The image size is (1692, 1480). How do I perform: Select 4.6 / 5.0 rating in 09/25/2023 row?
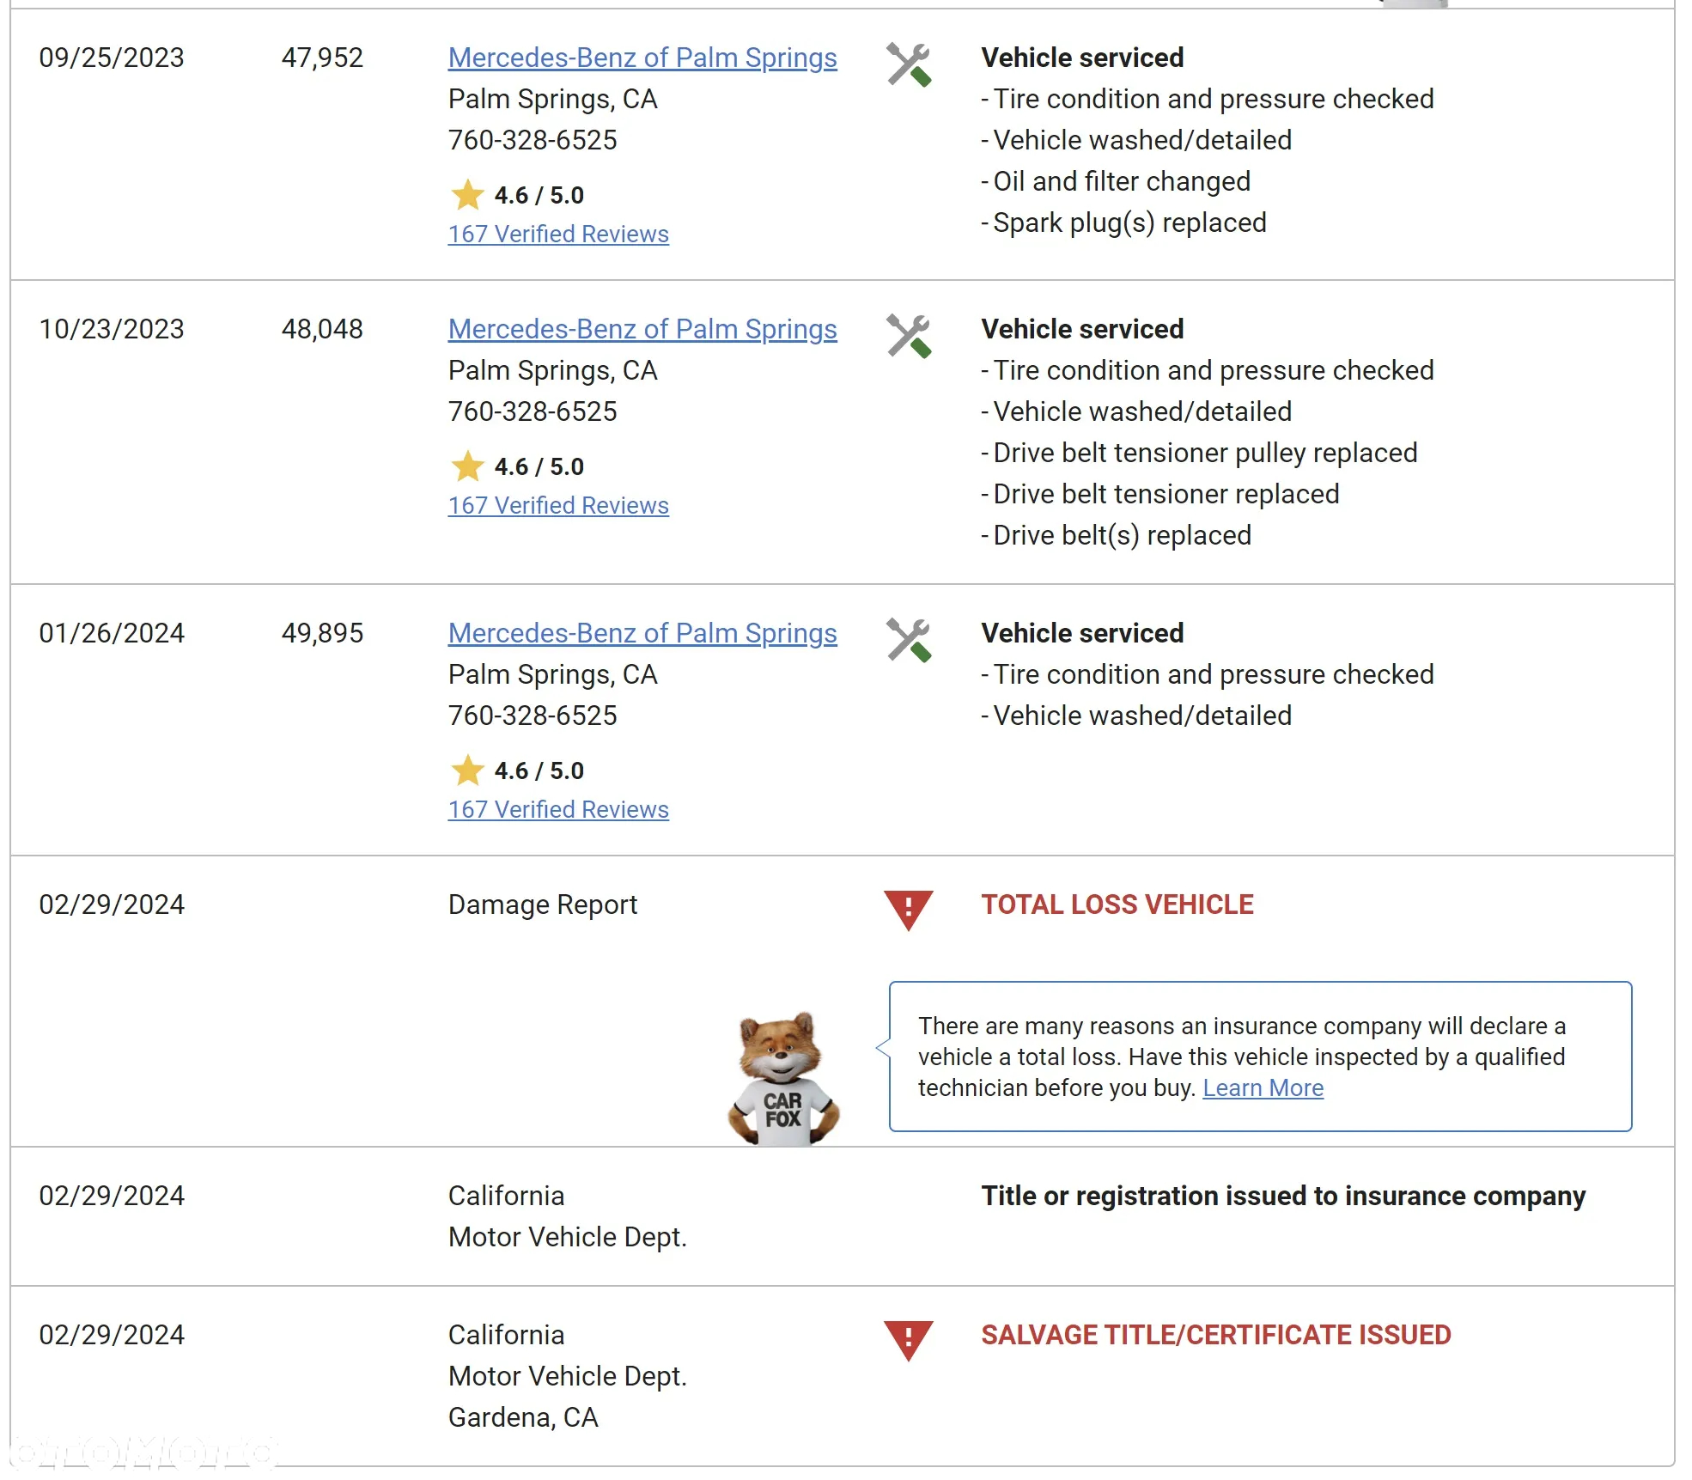click(539, 195)
